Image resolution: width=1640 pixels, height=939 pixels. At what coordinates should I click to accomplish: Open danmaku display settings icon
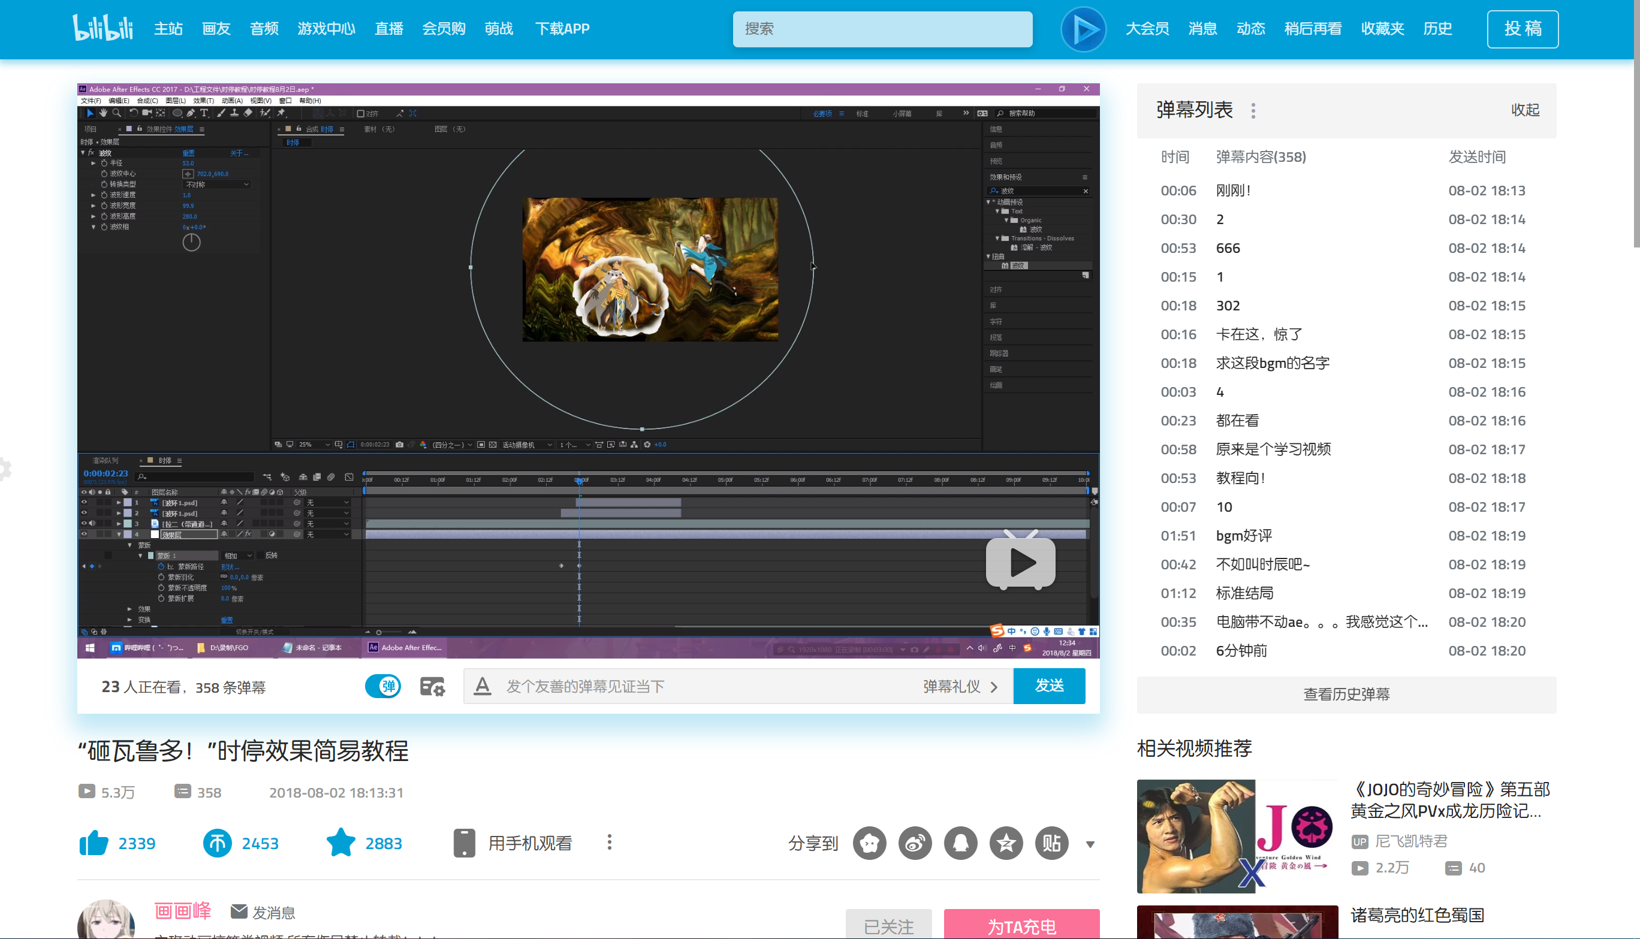pos(432,686)
